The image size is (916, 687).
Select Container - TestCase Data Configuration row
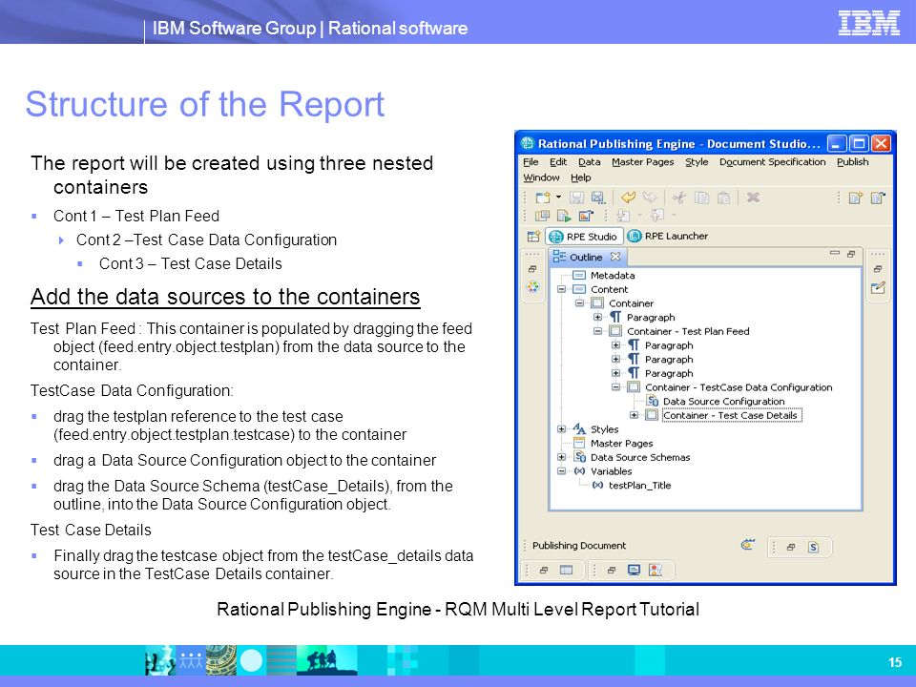point(739,387)
